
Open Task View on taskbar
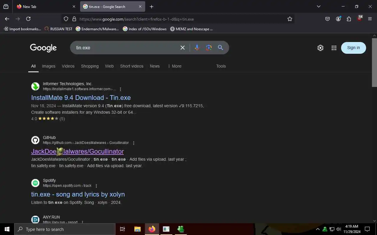coord(123,229)
